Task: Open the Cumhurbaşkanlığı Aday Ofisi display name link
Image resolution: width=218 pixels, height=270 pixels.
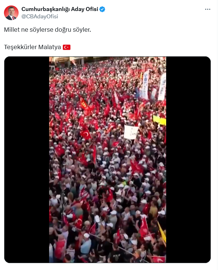Action: 60,9
